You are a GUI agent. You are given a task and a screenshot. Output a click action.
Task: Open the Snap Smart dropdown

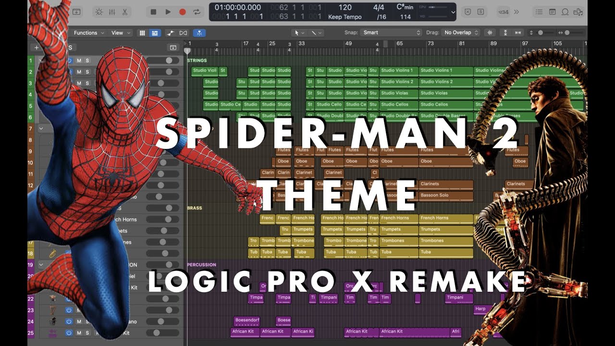pyautogui.click(x=391, y=33)
